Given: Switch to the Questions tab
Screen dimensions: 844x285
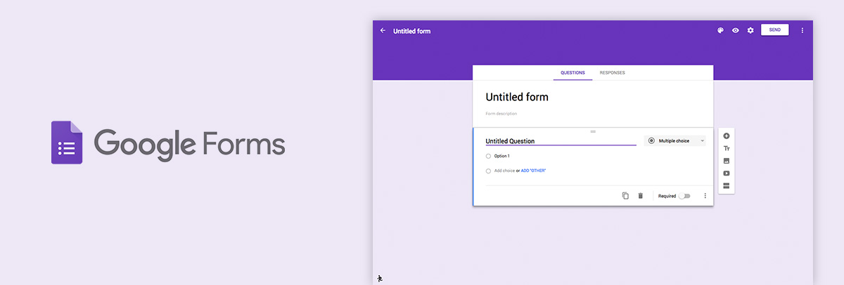Looking at the screenshot, I should point(573,73).
